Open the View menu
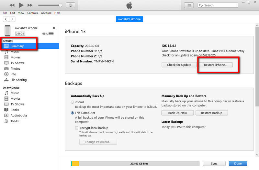 pos(21,13)
